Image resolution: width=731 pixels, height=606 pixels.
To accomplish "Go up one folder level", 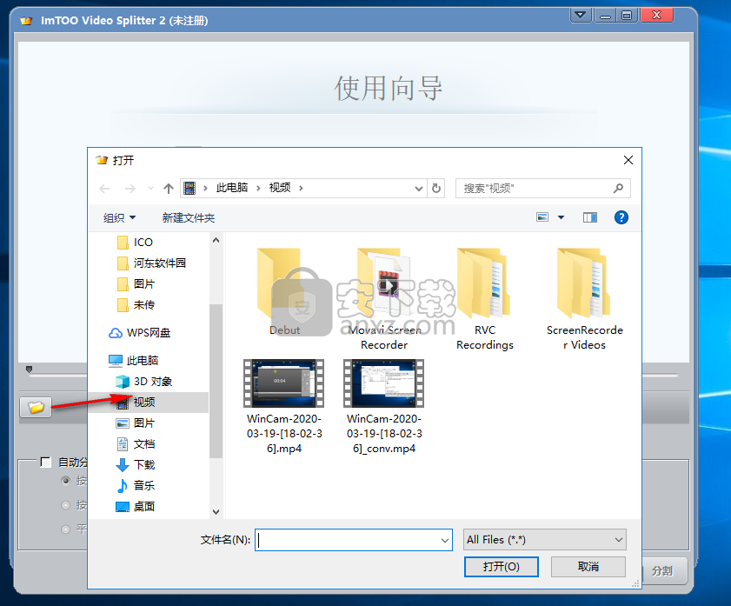I will point(169,189).
